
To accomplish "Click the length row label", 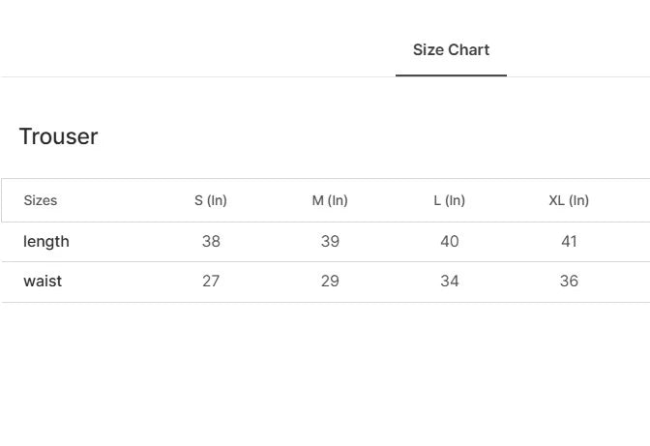I will (x=46, y=242).
